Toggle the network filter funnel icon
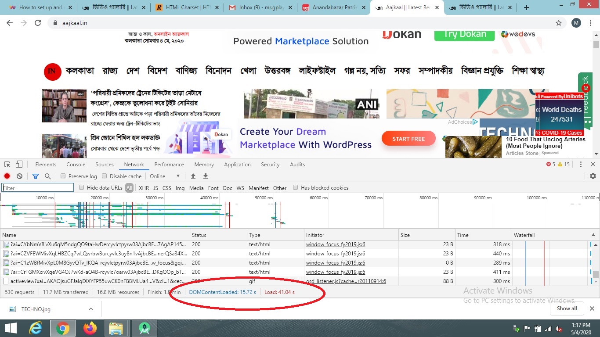Image resolution: width=600 pixels, height=337 pixels. point(36,176)
